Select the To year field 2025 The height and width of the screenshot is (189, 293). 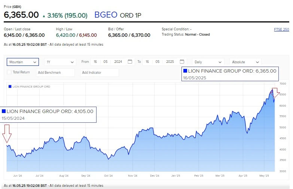[170, 62]
